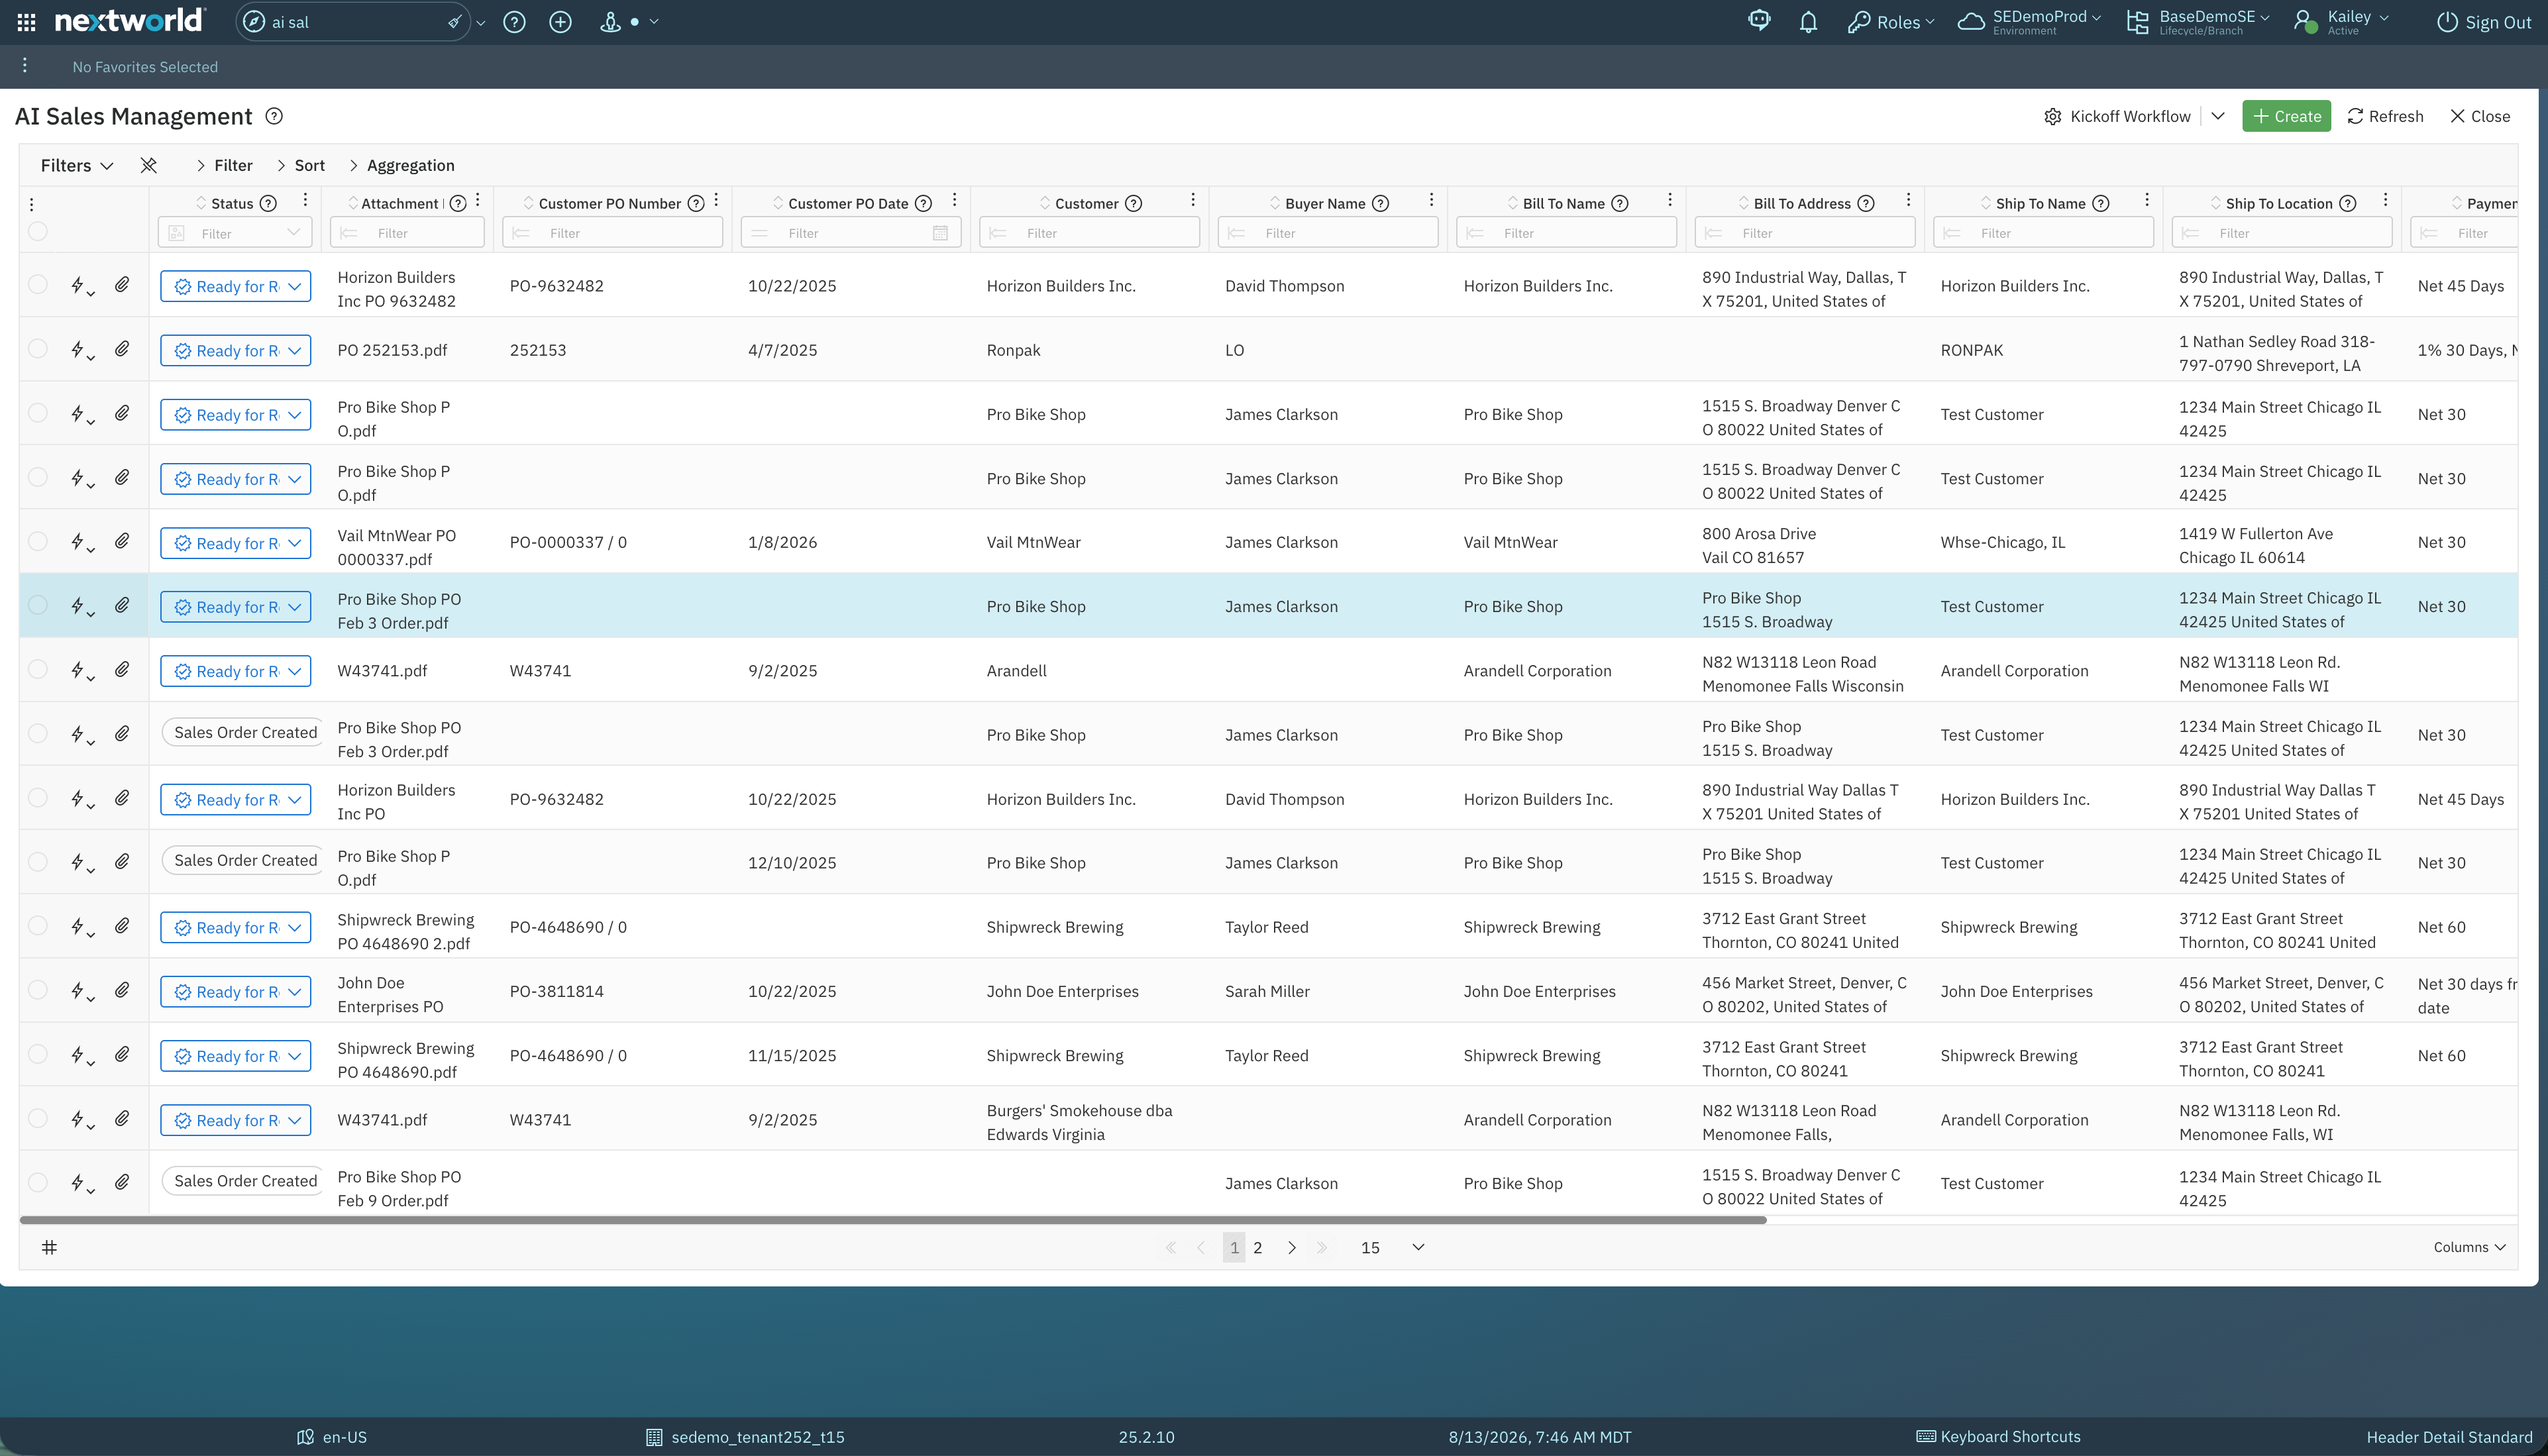Viewport: 2548px width, 1456px height.
Task: Open Status column options menu
Action: click(305, 201)
